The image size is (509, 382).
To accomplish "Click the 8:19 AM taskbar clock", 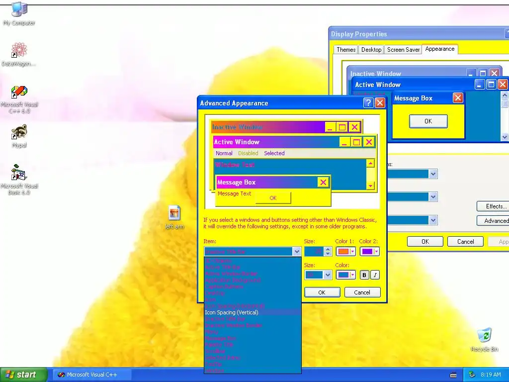I will pos(491,375).
